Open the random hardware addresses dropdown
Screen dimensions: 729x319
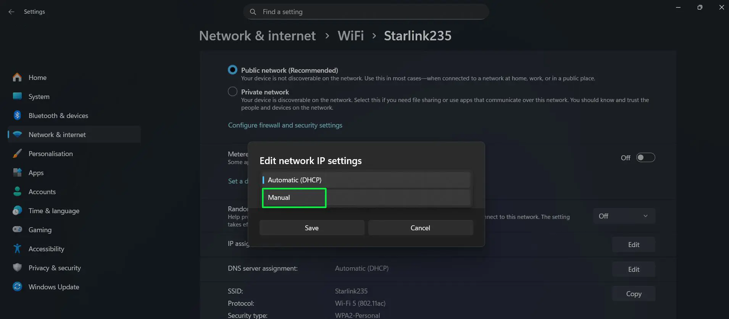(624, 216)
